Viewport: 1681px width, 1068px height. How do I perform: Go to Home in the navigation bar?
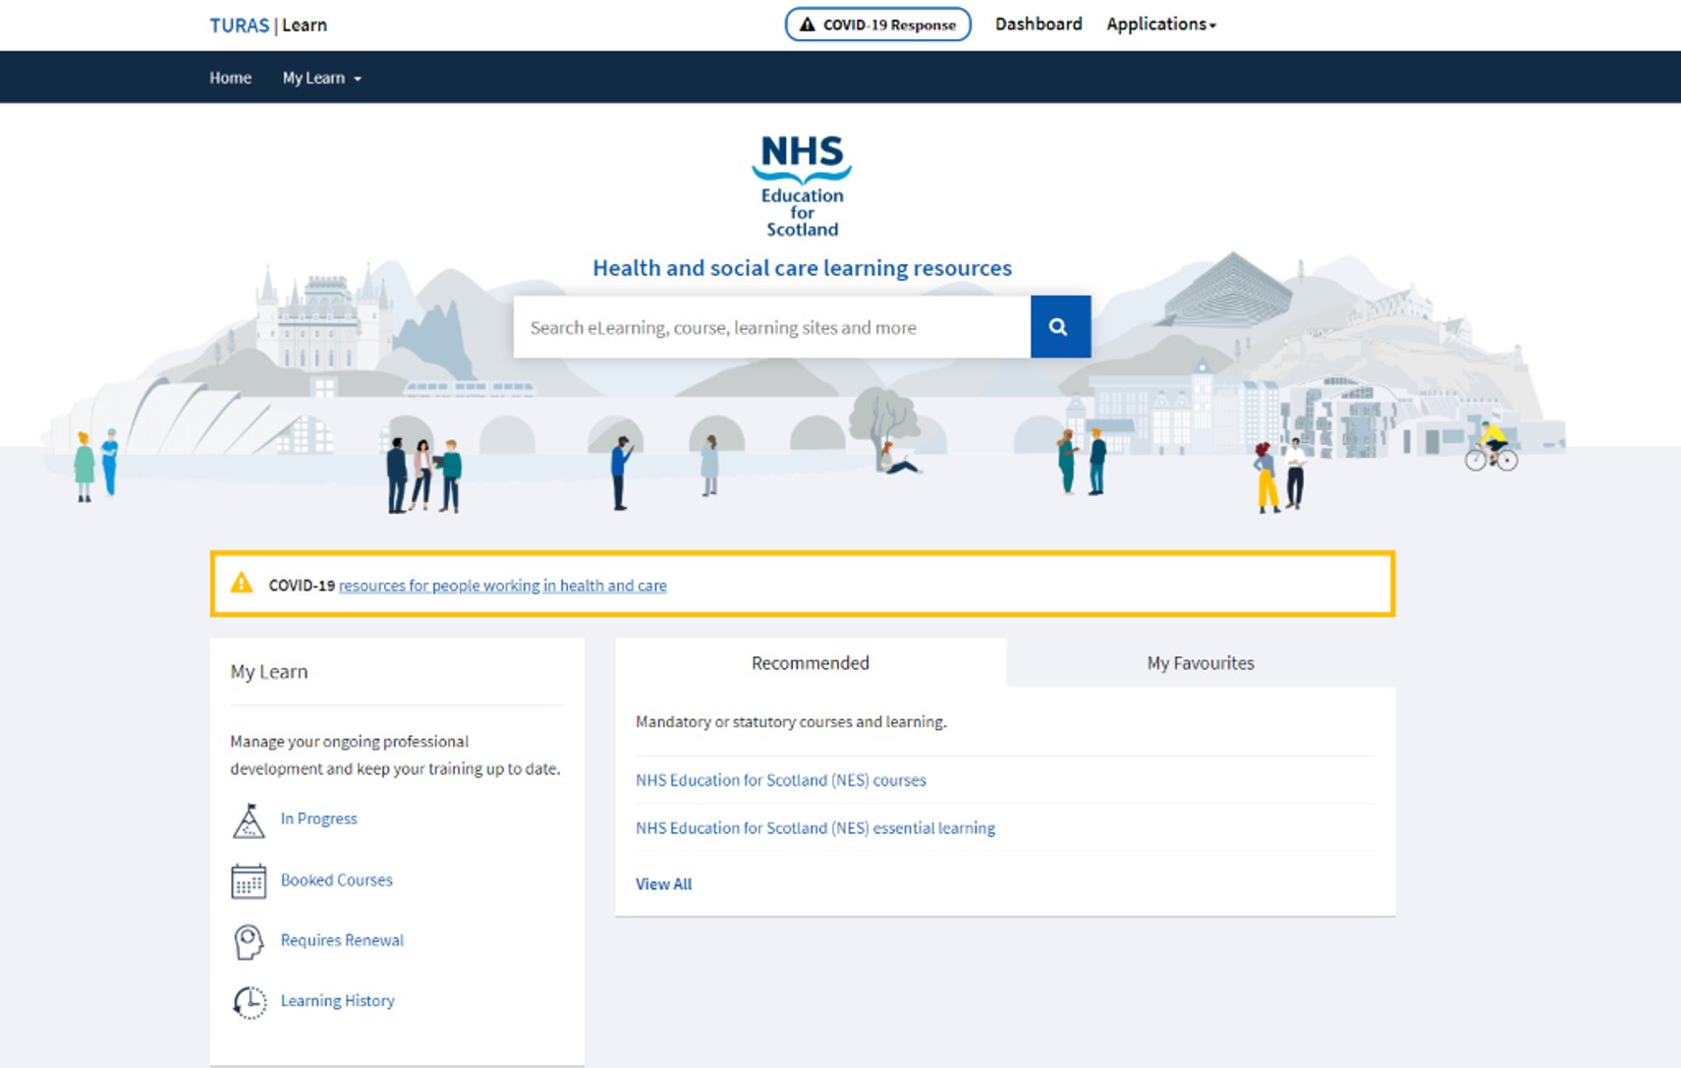point(230,78)
